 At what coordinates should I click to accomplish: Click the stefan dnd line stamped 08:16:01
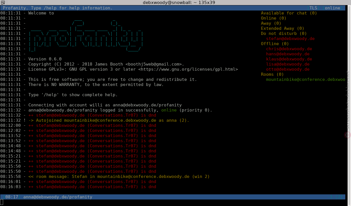click(92, 182)
